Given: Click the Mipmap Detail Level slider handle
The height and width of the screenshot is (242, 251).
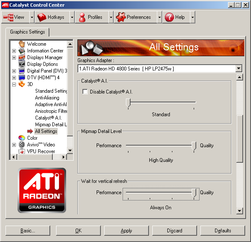Looking at the screenshot, I should coord(194,146).
